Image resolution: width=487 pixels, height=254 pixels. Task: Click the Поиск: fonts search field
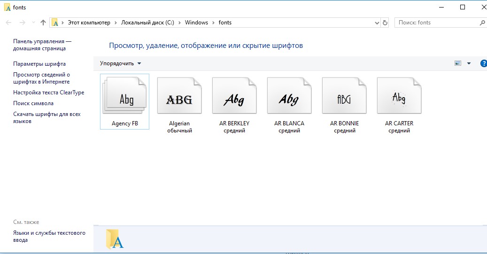coord(434,23)
